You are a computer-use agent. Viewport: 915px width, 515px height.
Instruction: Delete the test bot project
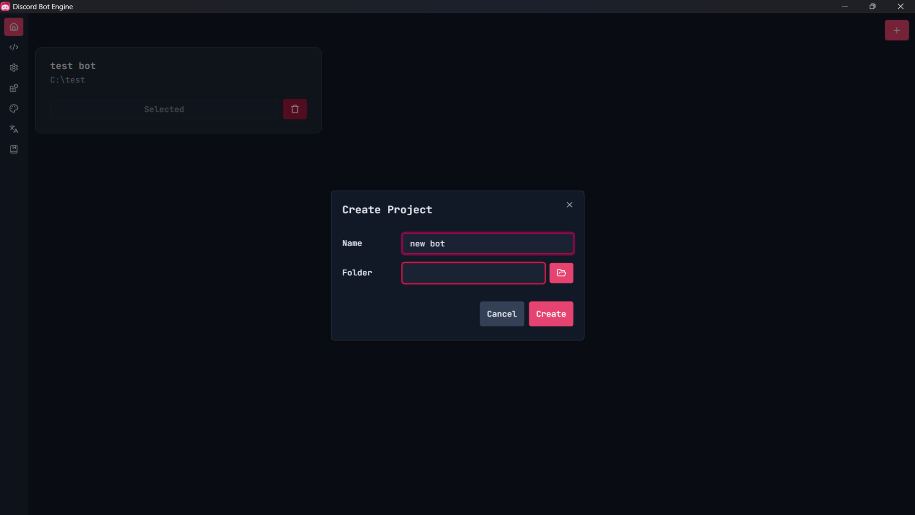(x=295, y=109)
